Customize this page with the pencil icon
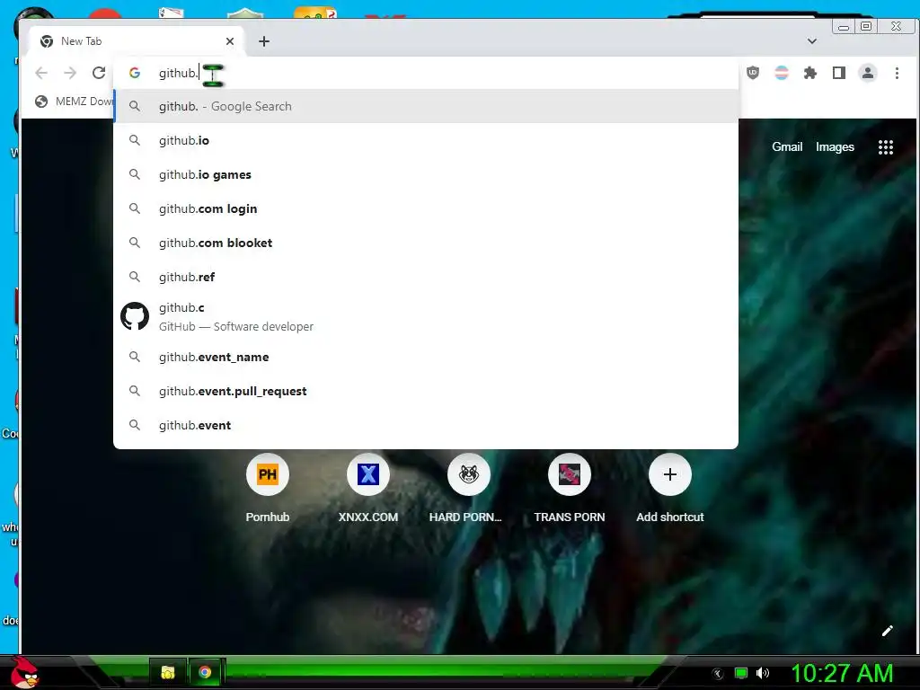This screenshot has width=920, height=690. point(887,631)
